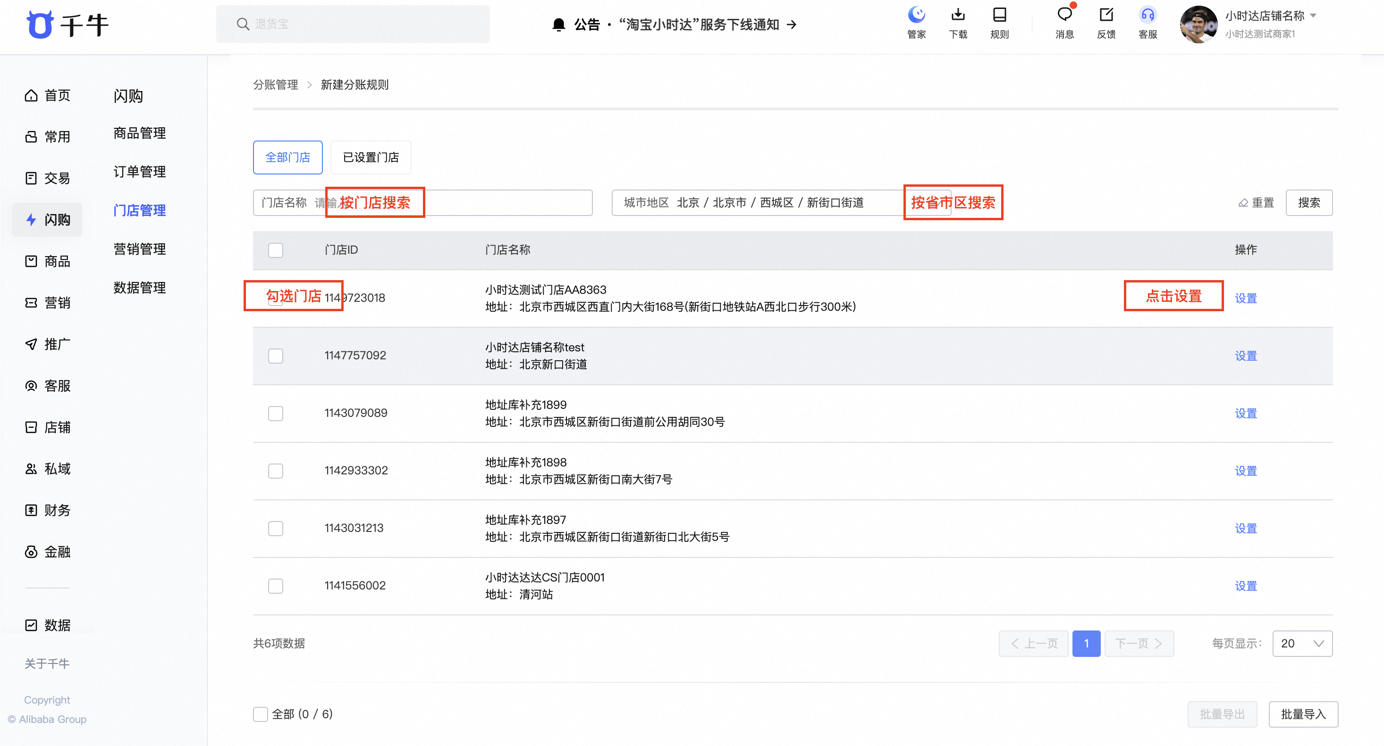Switch to the 已设置门店 tab

pos(371,158)
